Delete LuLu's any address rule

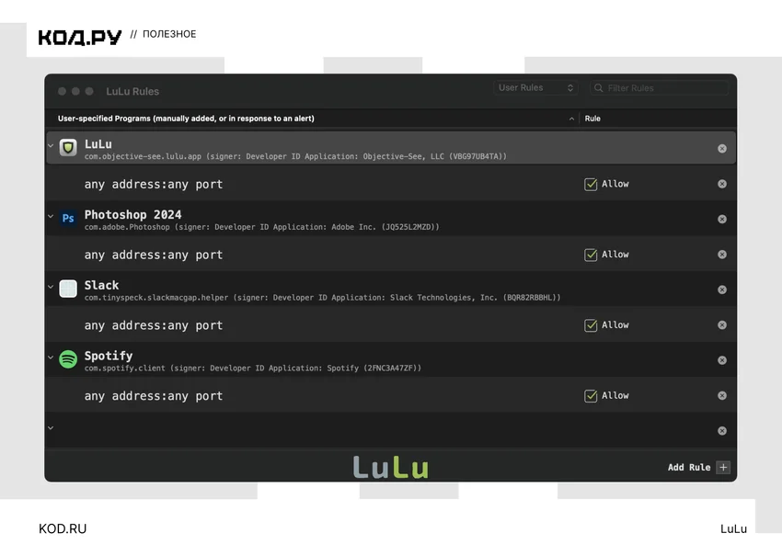point(721,184)
